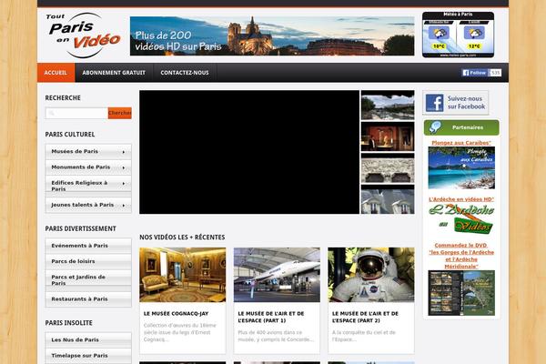This screenshot has width=546, height=364.
Task: Click the speech bubble Partenaires icon
Action: click(435, 127)
